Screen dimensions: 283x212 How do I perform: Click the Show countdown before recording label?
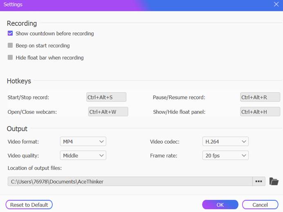tap(55, 34)
